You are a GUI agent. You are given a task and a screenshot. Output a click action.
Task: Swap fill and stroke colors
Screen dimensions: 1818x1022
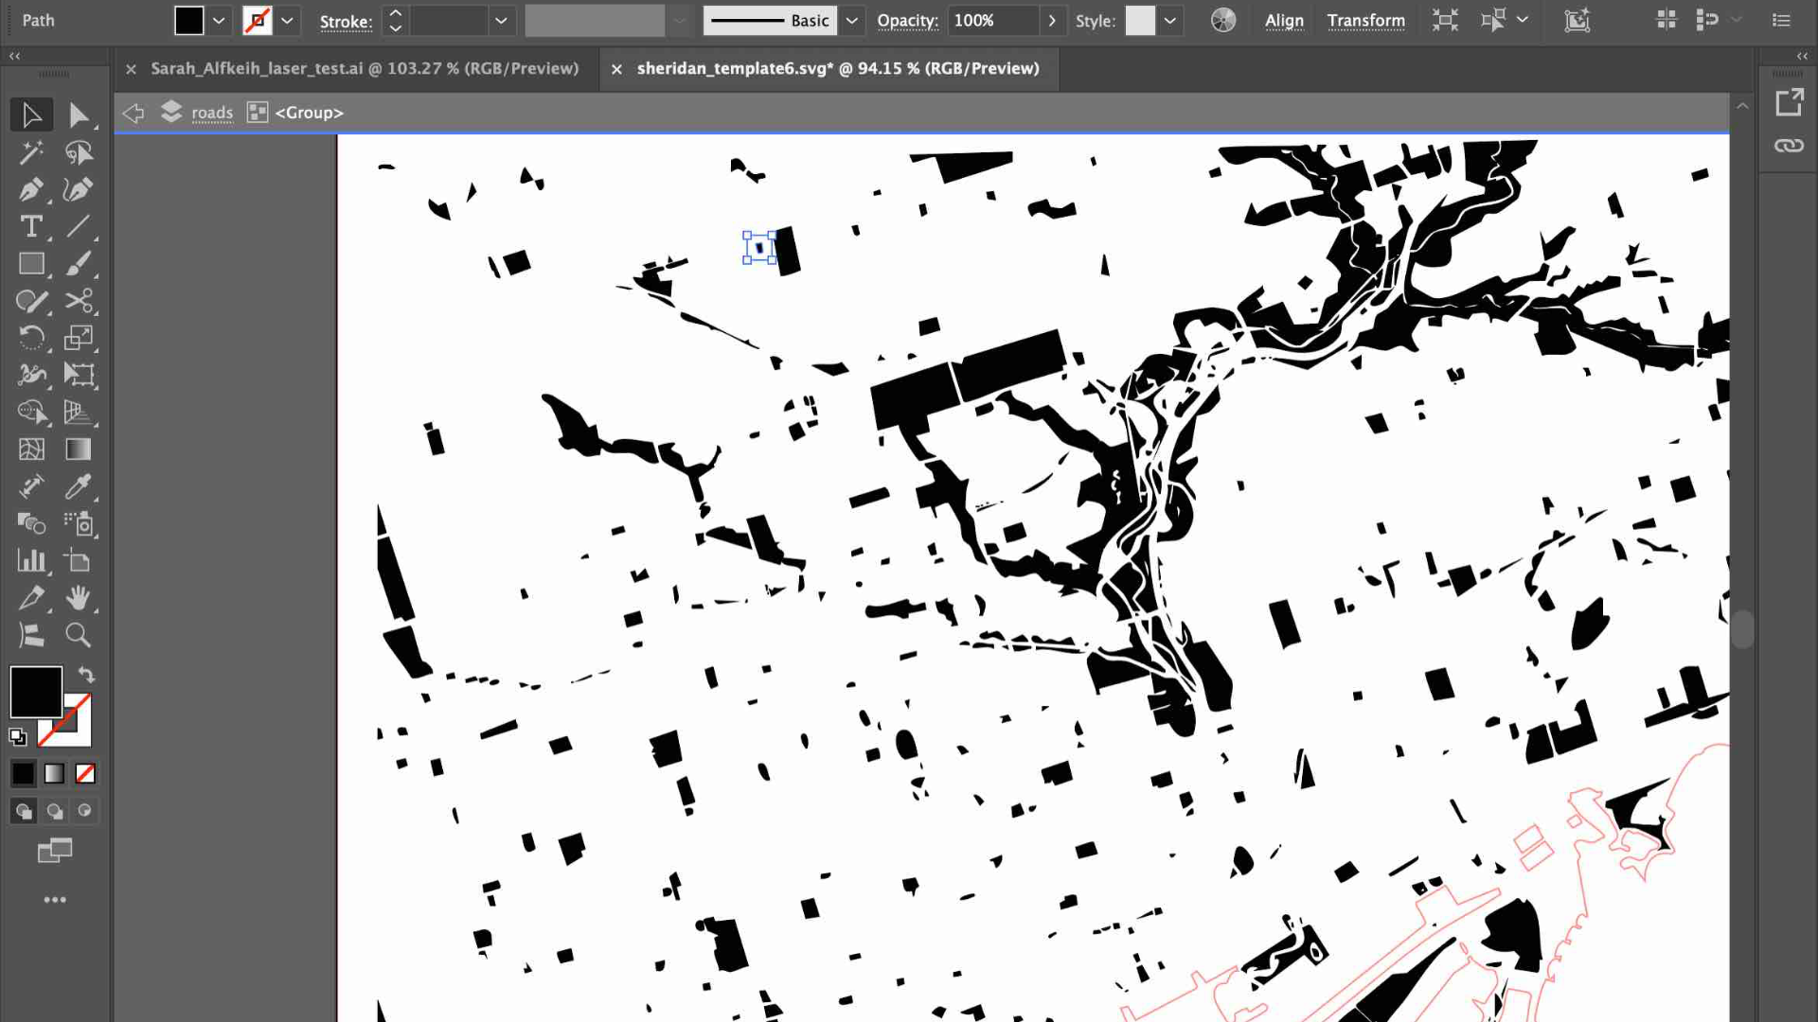pos(86,675)
